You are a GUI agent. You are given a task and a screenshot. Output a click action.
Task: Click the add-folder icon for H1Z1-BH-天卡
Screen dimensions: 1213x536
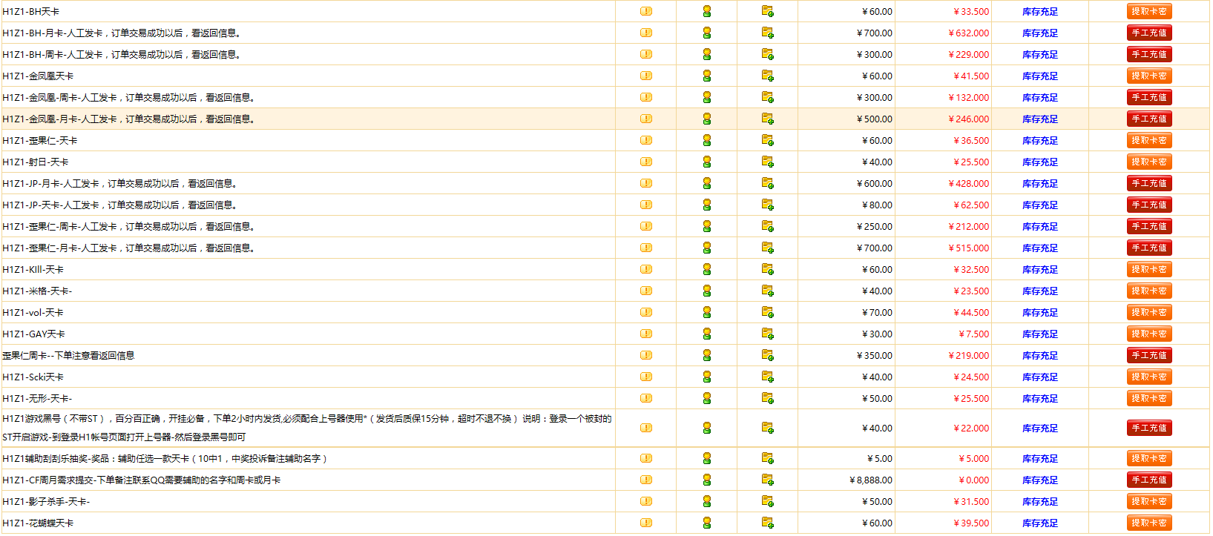tap(768, 11)
